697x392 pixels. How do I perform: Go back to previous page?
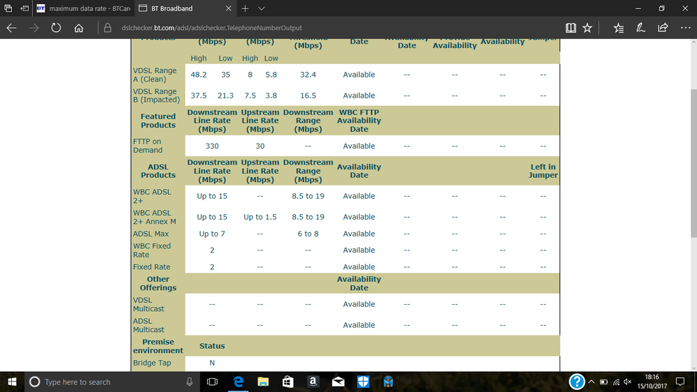(12, 28)
